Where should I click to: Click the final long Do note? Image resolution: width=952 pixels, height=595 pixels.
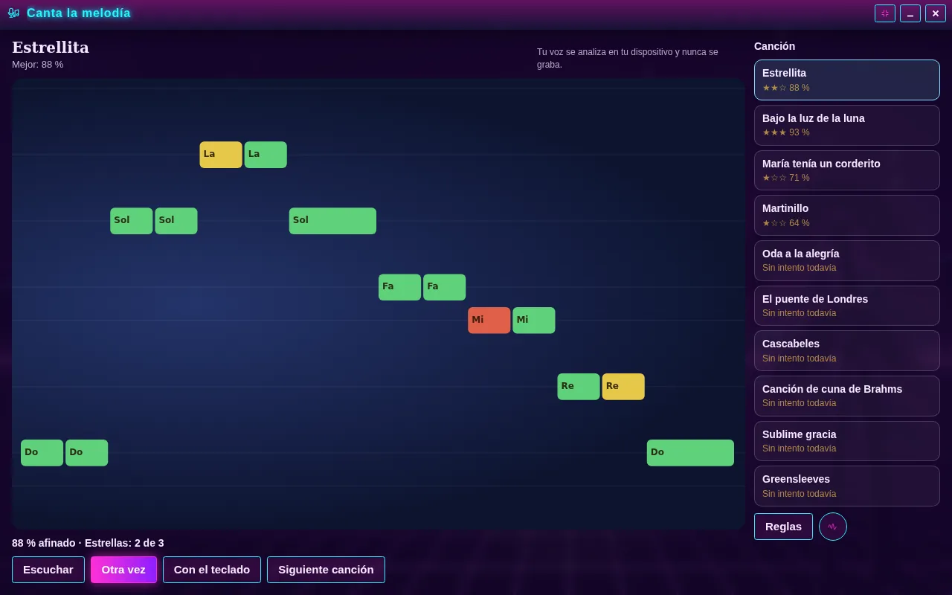point(690,453)
